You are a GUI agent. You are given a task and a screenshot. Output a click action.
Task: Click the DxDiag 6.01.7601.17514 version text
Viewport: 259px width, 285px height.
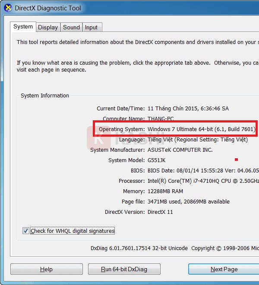coord(139,248)
